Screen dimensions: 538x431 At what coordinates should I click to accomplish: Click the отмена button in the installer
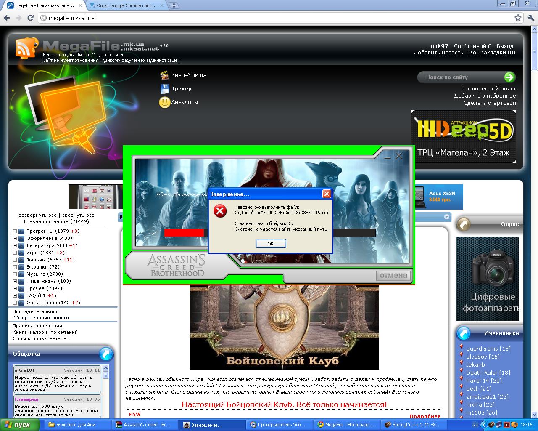[x=393, y=276]
